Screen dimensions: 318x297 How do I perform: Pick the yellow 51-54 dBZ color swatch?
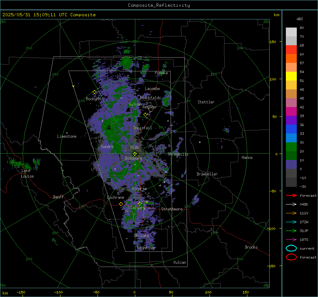[291, 76]
